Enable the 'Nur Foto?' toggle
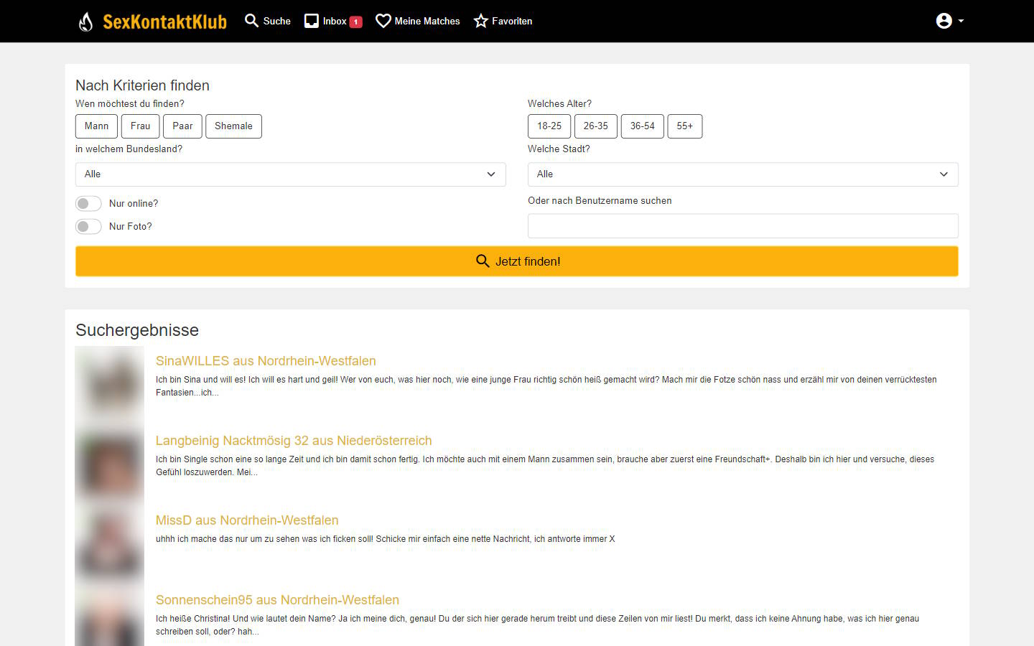Image resolution: width=1034 pixels, height=646 pixels. 88,226
